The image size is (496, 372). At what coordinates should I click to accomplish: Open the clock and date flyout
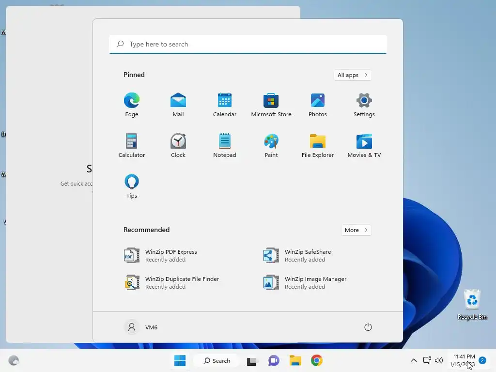[x=462, y=360]
